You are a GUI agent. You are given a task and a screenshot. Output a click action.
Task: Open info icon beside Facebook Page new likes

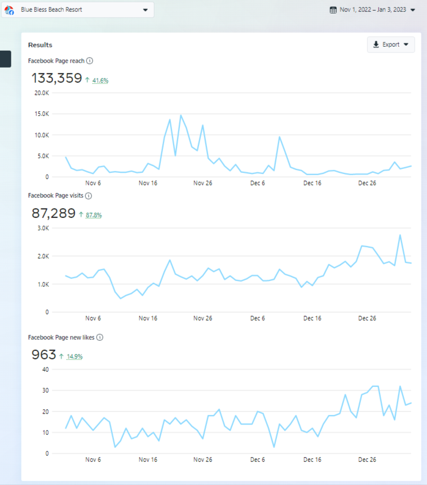(100, 337)
